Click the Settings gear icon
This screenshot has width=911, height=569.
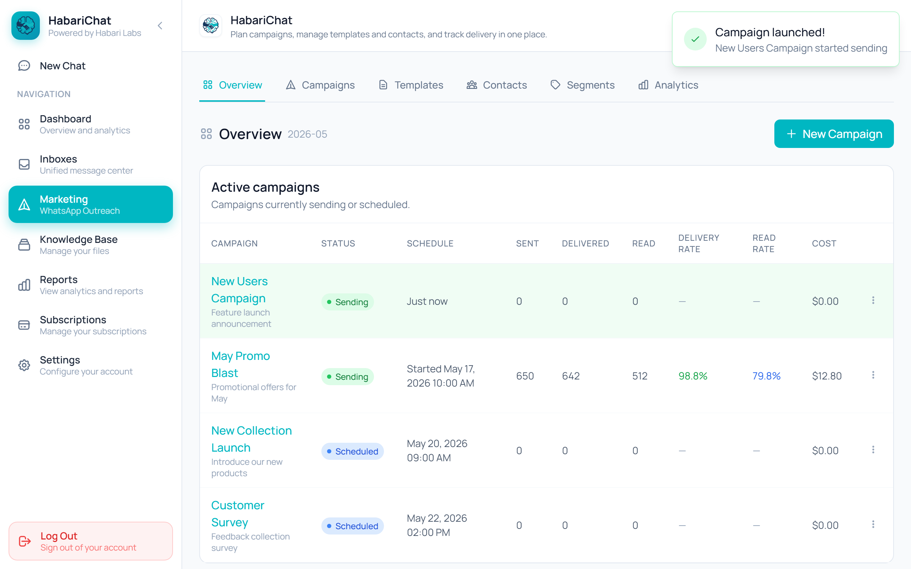[24, 365]
